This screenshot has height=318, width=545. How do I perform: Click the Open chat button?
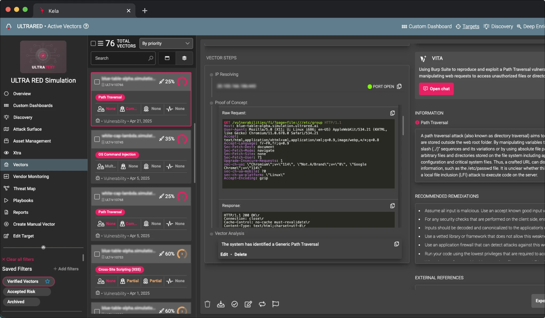tap(436, 89)
